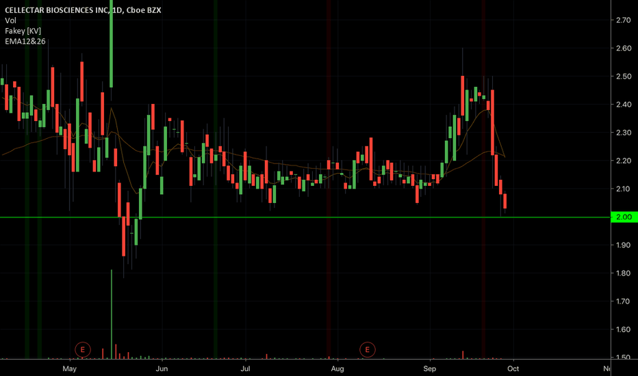
Task: Click the Jul label on time axis
Action: (x=245, y=368)
